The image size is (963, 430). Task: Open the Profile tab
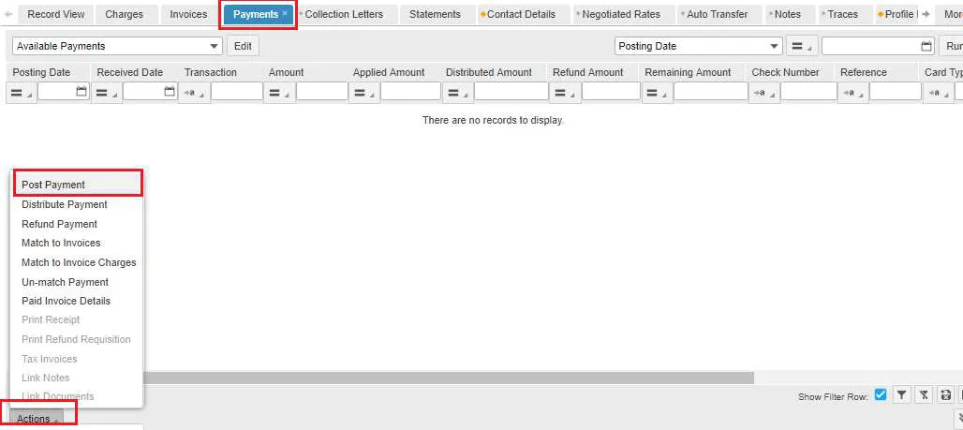click(x=898, y=14)
